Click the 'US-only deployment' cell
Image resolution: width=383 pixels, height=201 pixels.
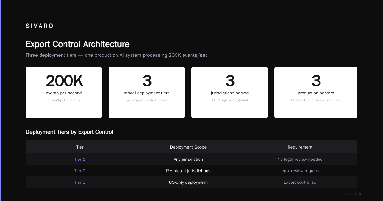(x=188, y=182)
